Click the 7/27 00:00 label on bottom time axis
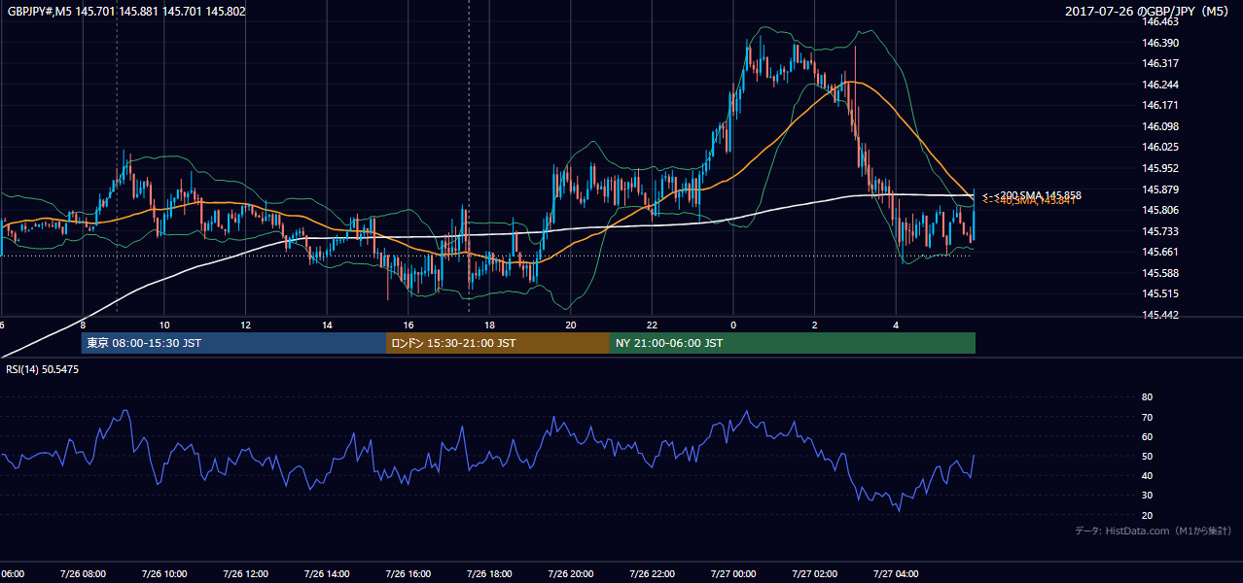Viewport: 1243px width, 583px height. coord(733,574)
